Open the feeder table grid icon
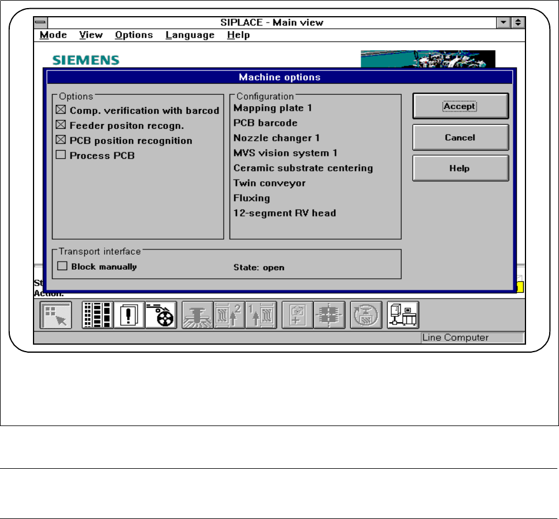This screenshot has width=559, height=519. click(98, 315)
